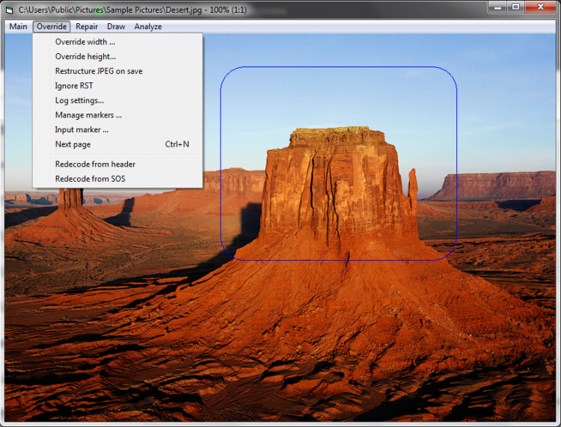Open the Main menu

pyautogui.click(x=18, y=26)
